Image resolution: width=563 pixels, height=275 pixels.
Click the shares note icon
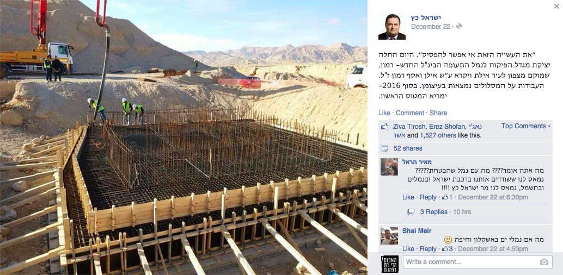384,148
